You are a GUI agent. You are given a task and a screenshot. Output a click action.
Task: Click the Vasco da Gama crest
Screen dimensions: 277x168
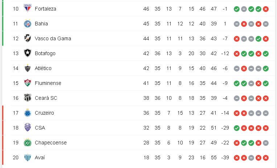pos(28,38)
